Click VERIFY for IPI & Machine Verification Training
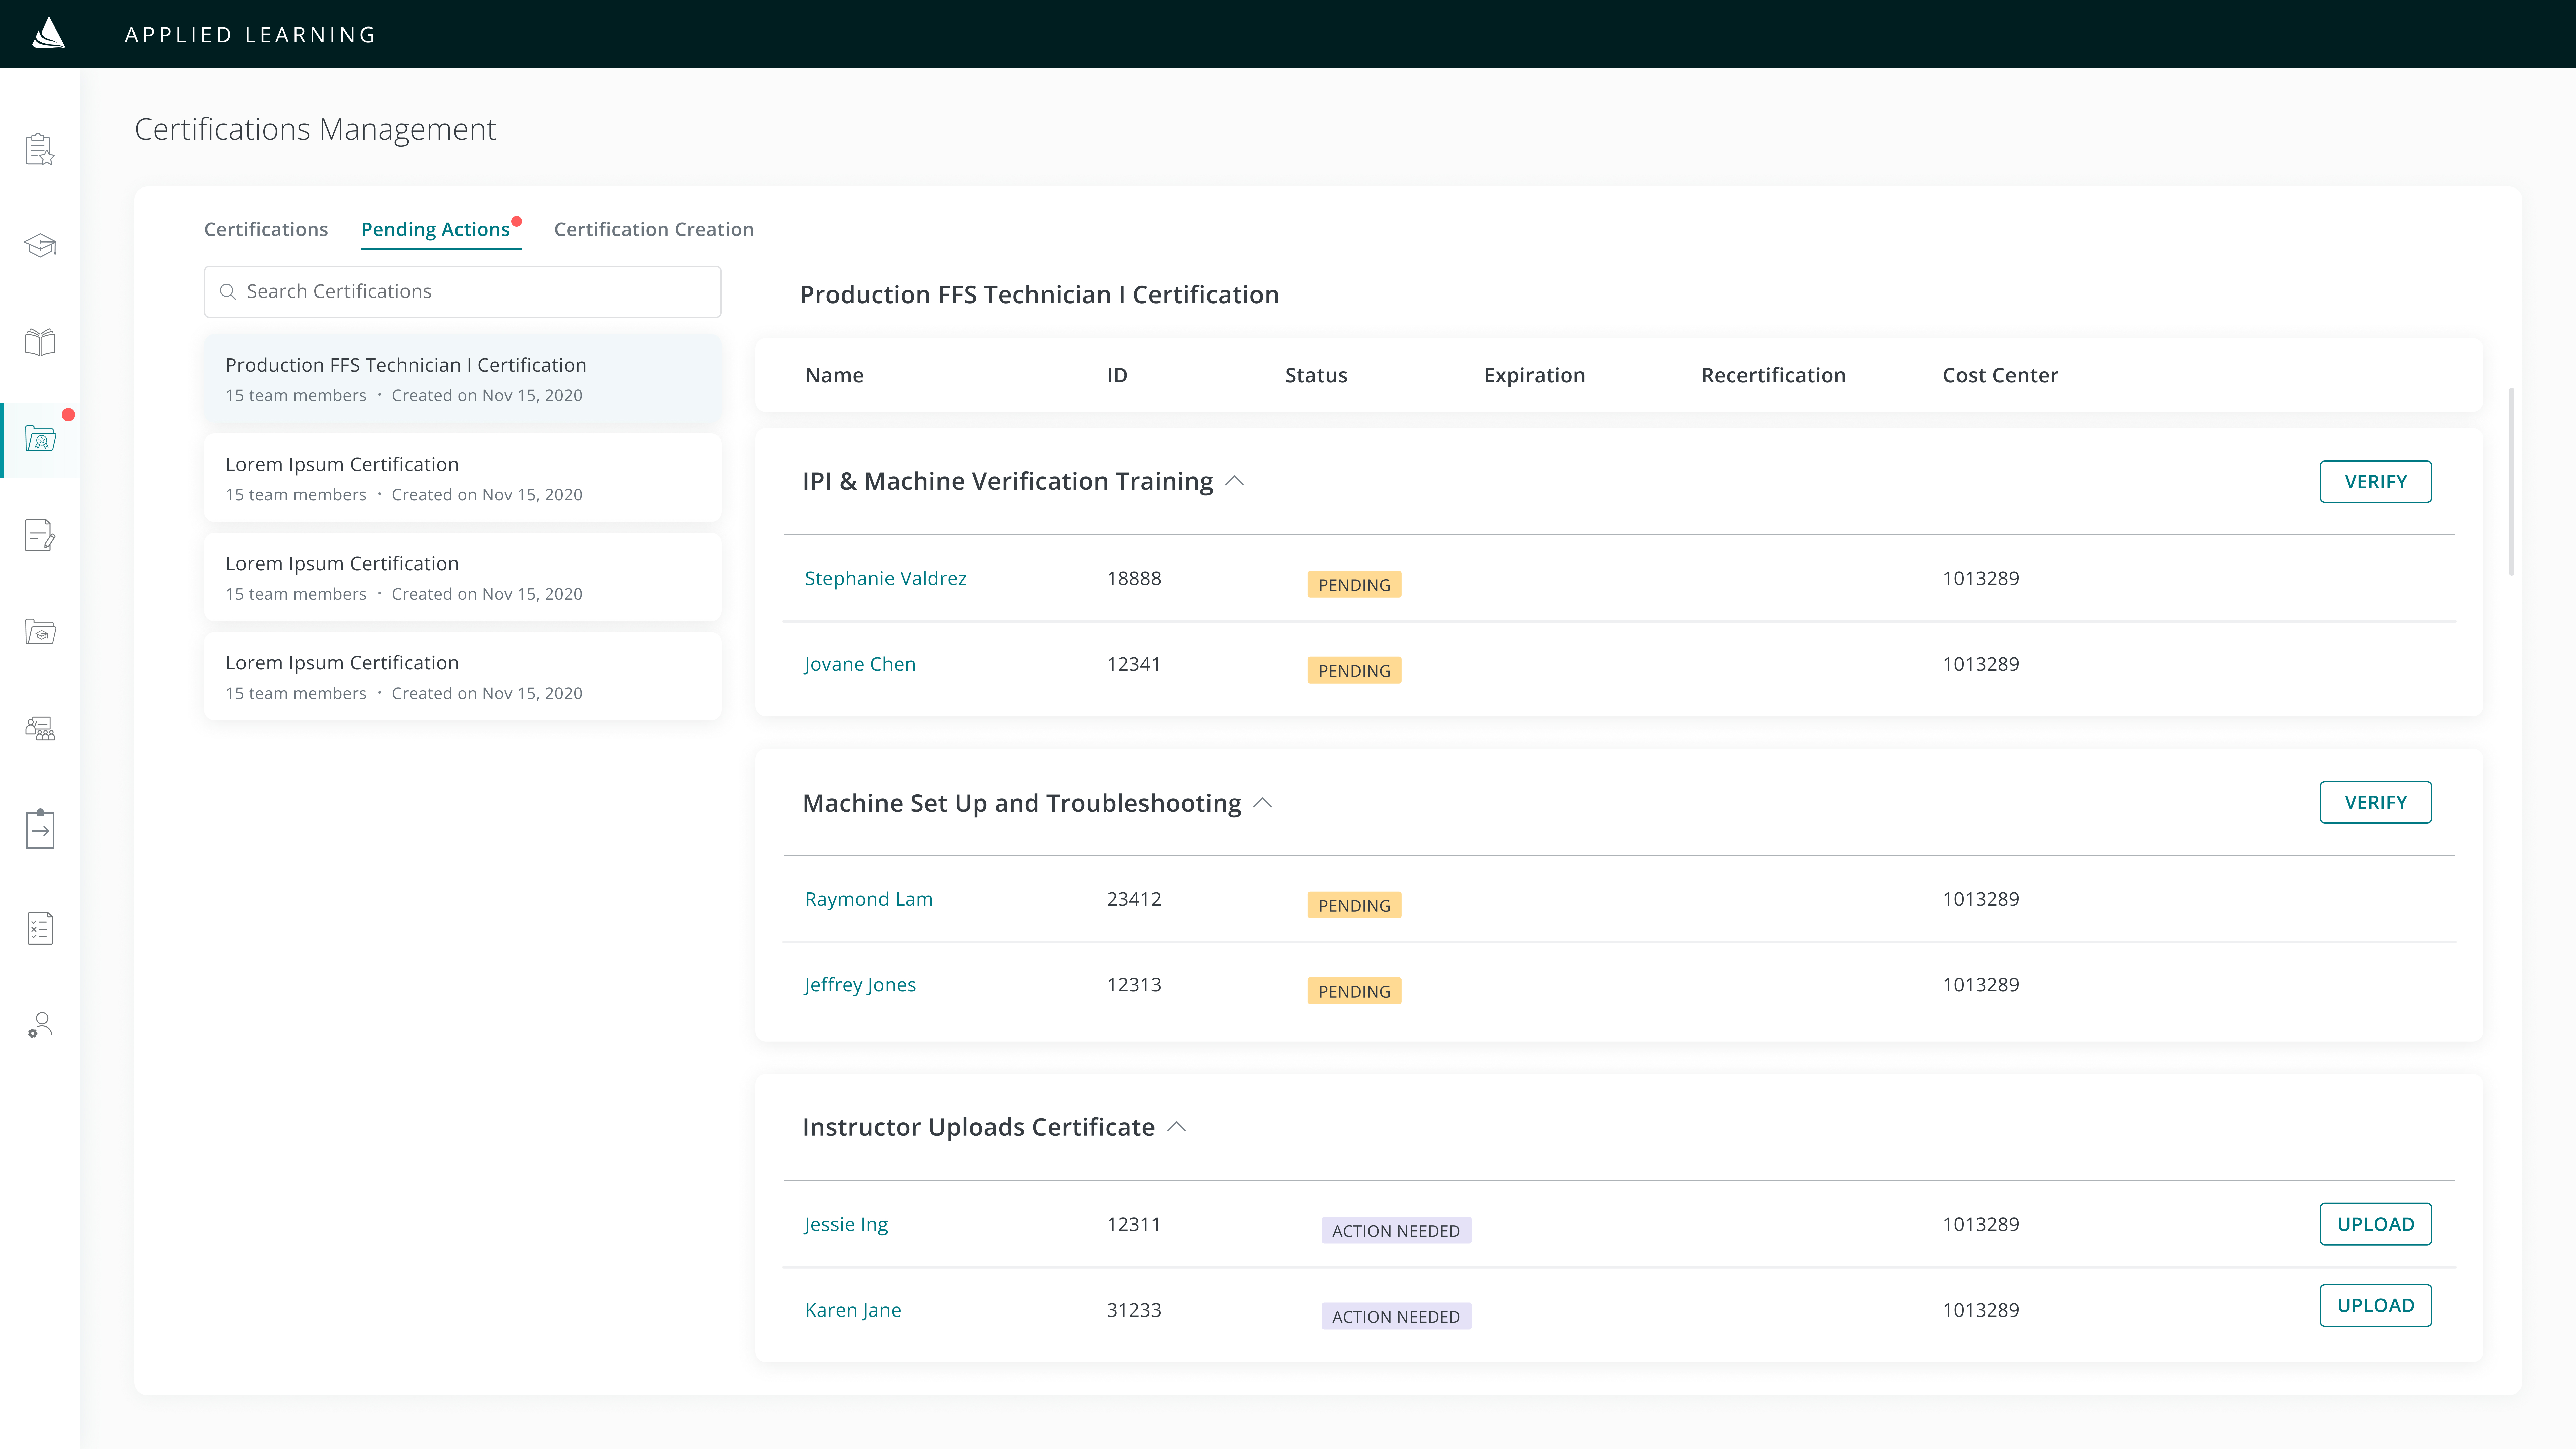2576x1449 pixels. click(2375, 481)
